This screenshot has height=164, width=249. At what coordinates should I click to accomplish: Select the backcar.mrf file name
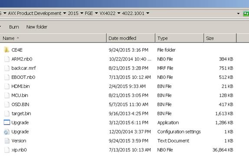click(x=24, y=68)
